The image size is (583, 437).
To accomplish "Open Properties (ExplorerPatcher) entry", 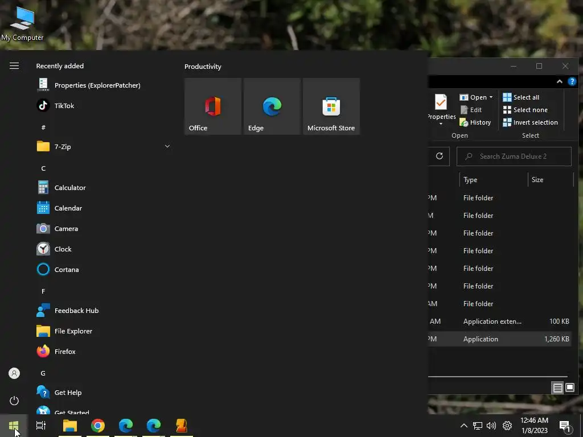I will pos(104,85).
